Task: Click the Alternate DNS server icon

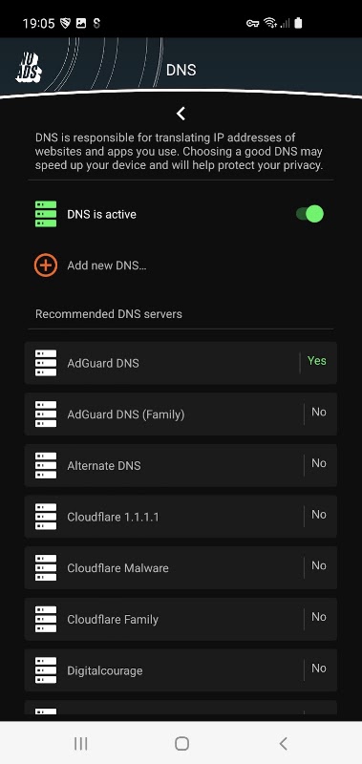Action: (46, 465)
